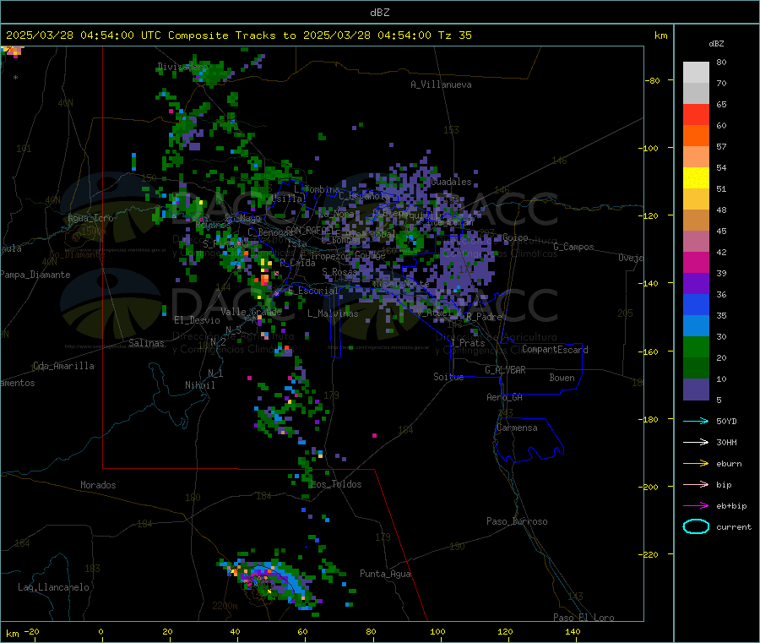Click the El_Desvio map label
This screenshot has width=760, height=643.
click(x=197, y=320)
